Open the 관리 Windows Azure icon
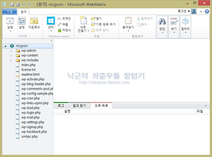212x157 pixels. tap(51, 21)
